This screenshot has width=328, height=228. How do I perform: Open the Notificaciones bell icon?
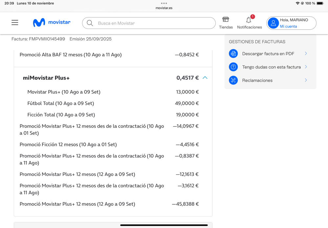pos(249,20)
